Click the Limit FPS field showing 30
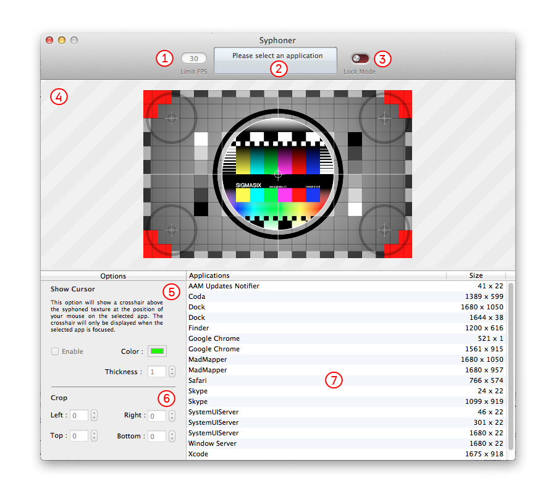 tap(194, 59)
